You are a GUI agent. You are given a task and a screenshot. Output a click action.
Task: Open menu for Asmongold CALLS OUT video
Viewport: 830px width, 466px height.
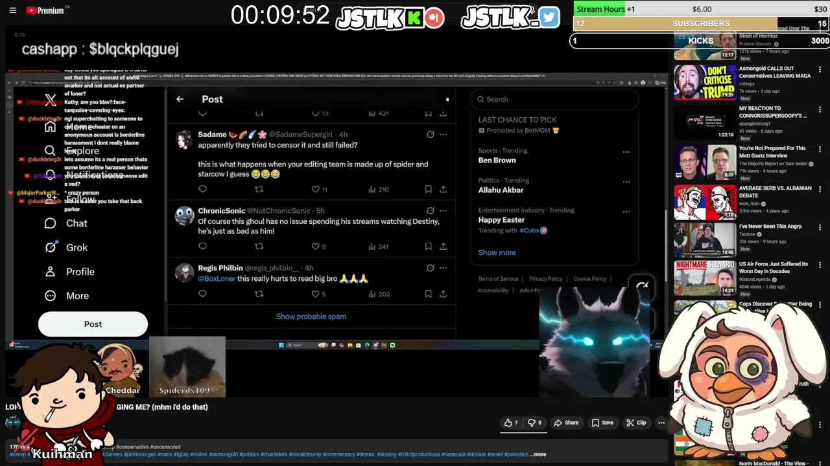(820, 70)
